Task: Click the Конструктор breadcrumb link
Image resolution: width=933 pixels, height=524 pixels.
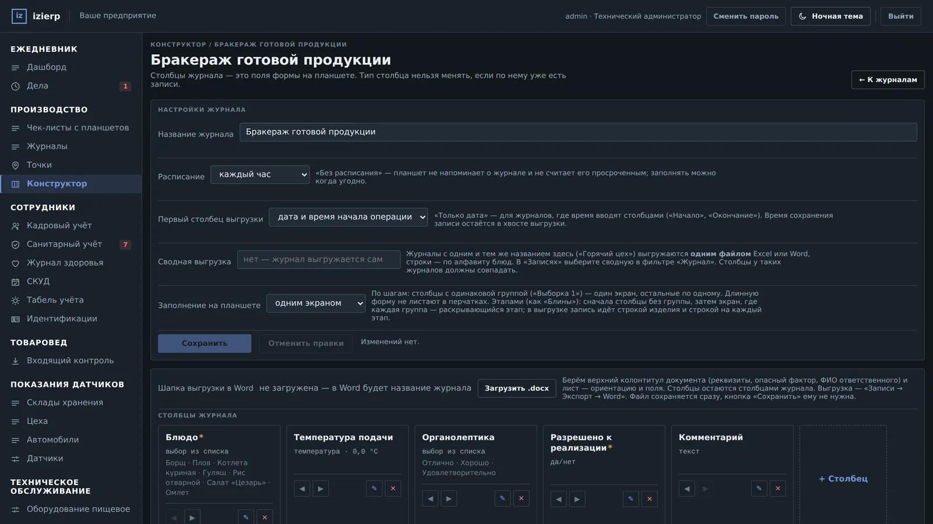Action: [178, 45]
